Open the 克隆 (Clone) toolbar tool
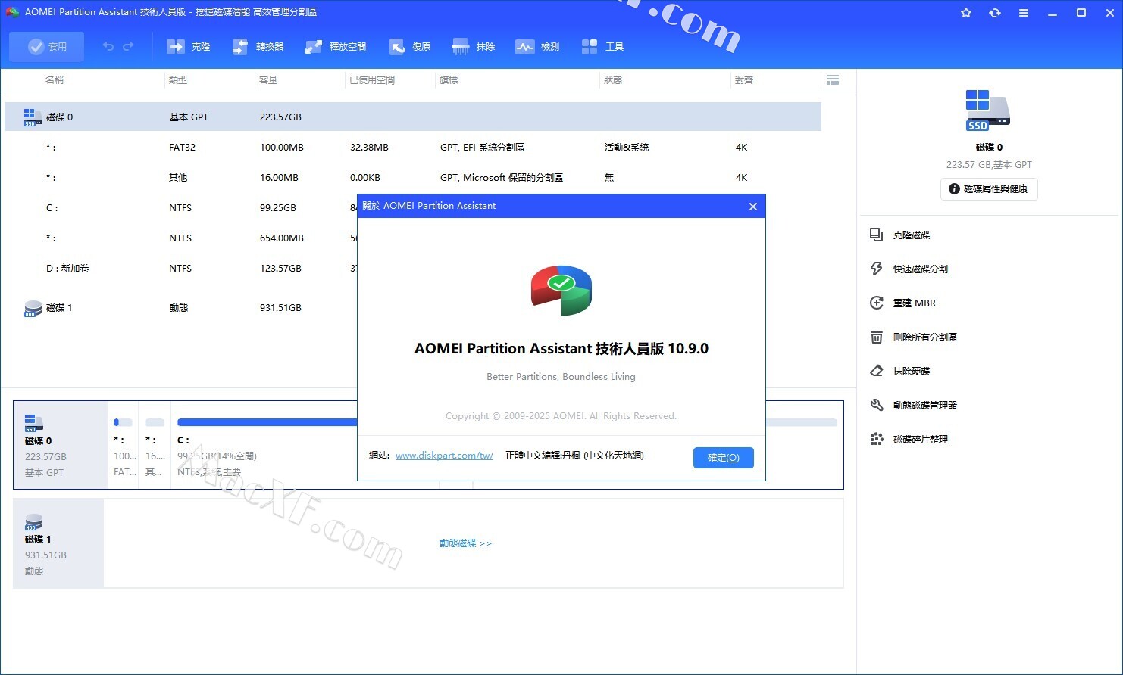This screenshot has height=675, width=1123. pyautogui.click(x=189, y=47)
